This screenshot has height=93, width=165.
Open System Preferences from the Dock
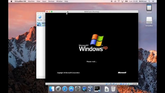(x=78, y=89)
